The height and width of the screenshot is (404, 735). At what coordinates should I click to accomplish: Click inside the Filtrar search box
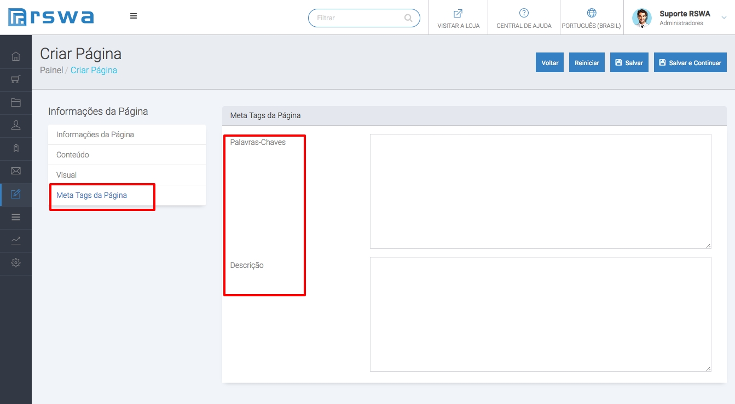click(358, 18)
